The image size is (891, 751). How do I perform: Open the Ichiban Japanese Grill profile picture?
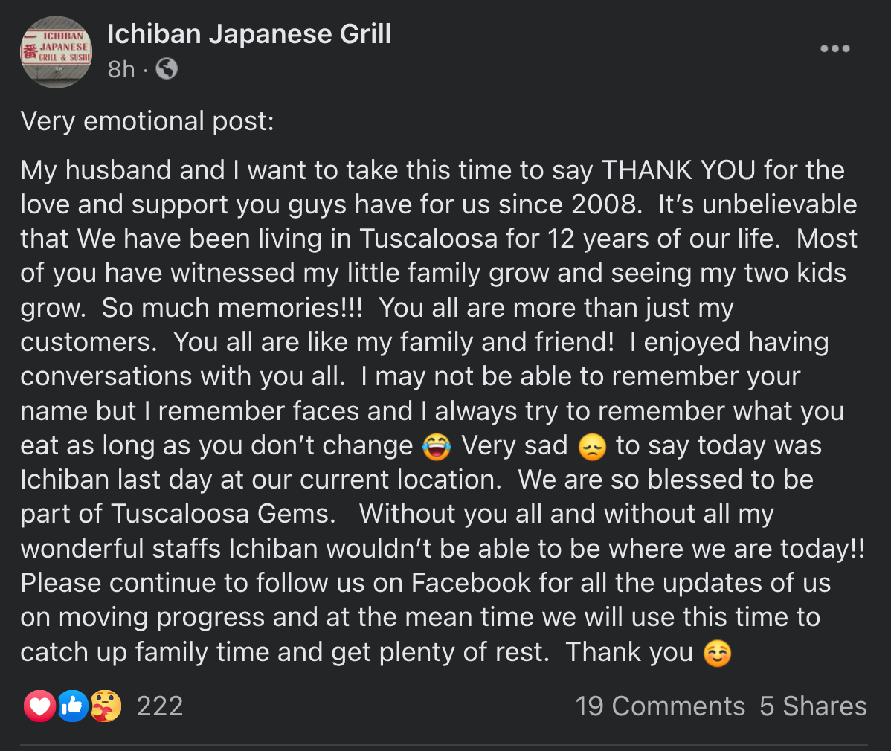pyautogui.click(x=56, y=52)
